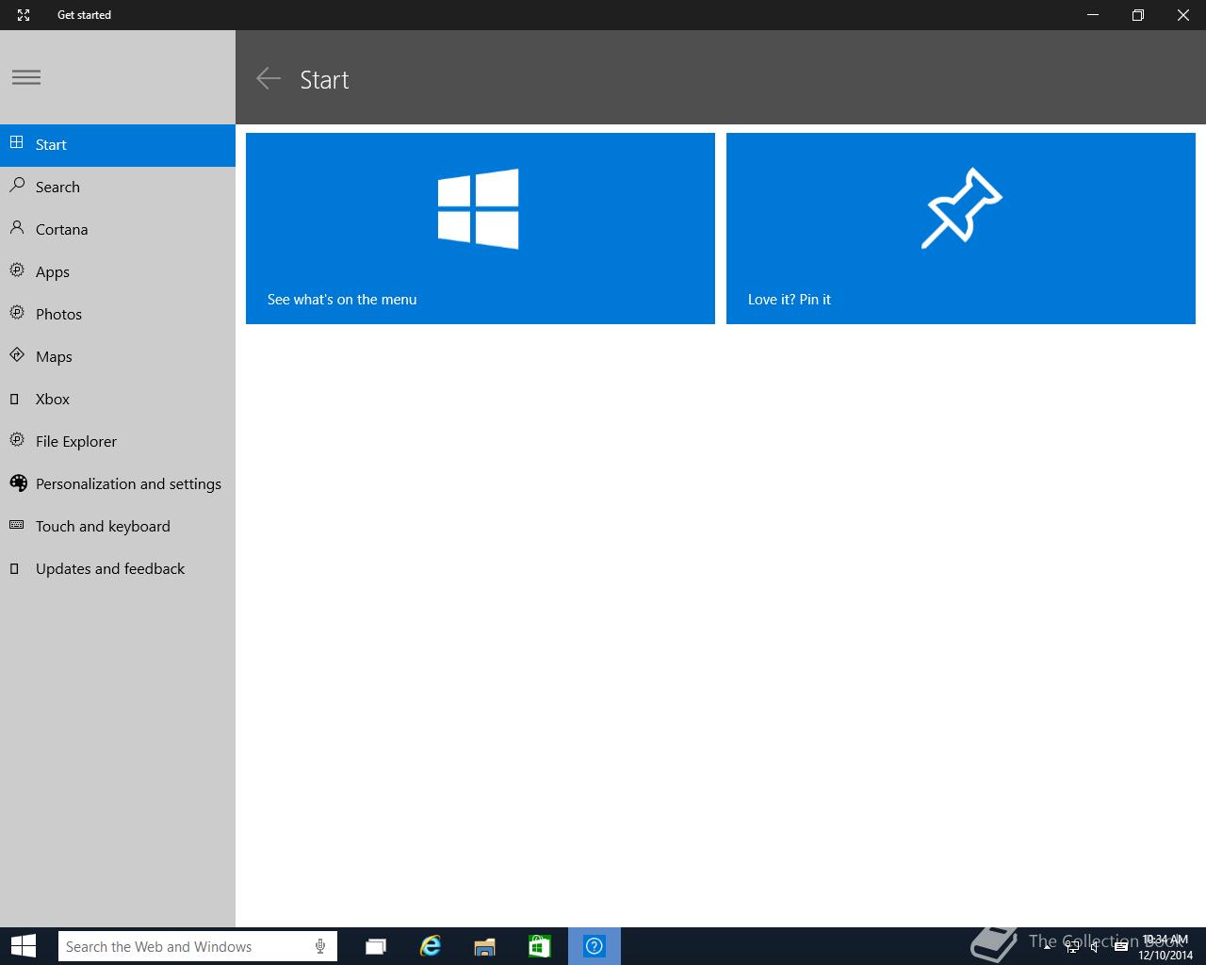Open Personalization and settings topic
The width and height of the screenshot is (1206, 965).
pyautogui.click(x=118, y=483)
